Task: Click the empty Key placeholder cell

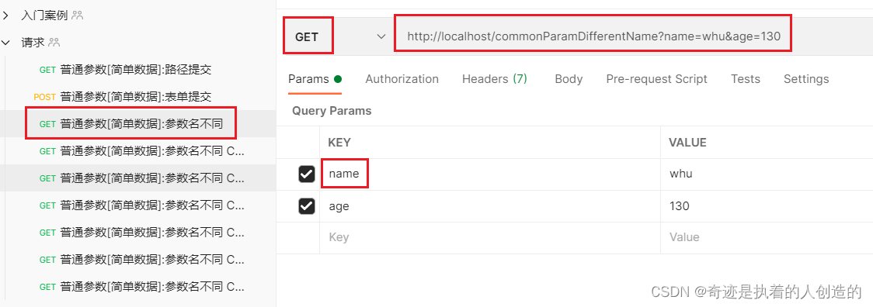Action: coord(490,237)
